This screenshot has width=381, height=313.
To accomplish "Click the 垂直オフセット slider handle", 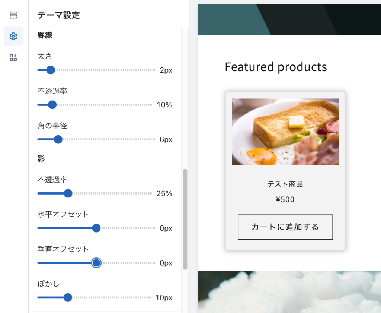I will coord(96,263).
